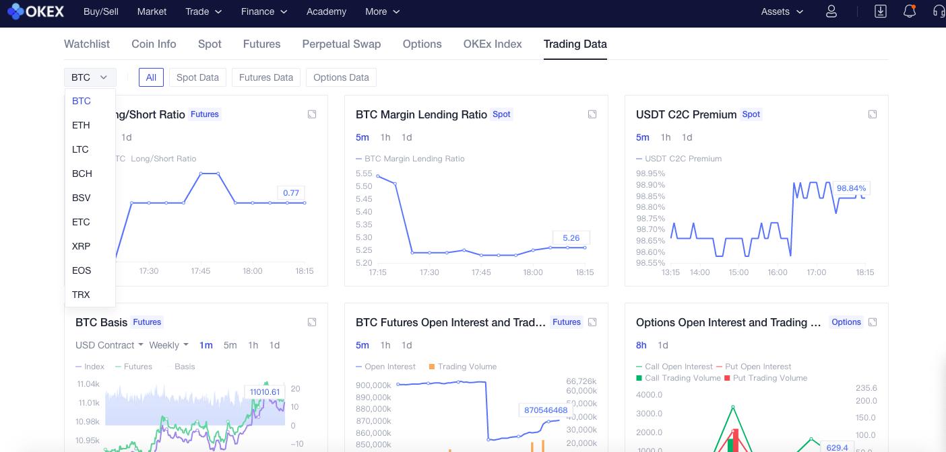Expand the BTC Margin Lending Ratio chart
The image size is (946, 452).
click(592, 114)
